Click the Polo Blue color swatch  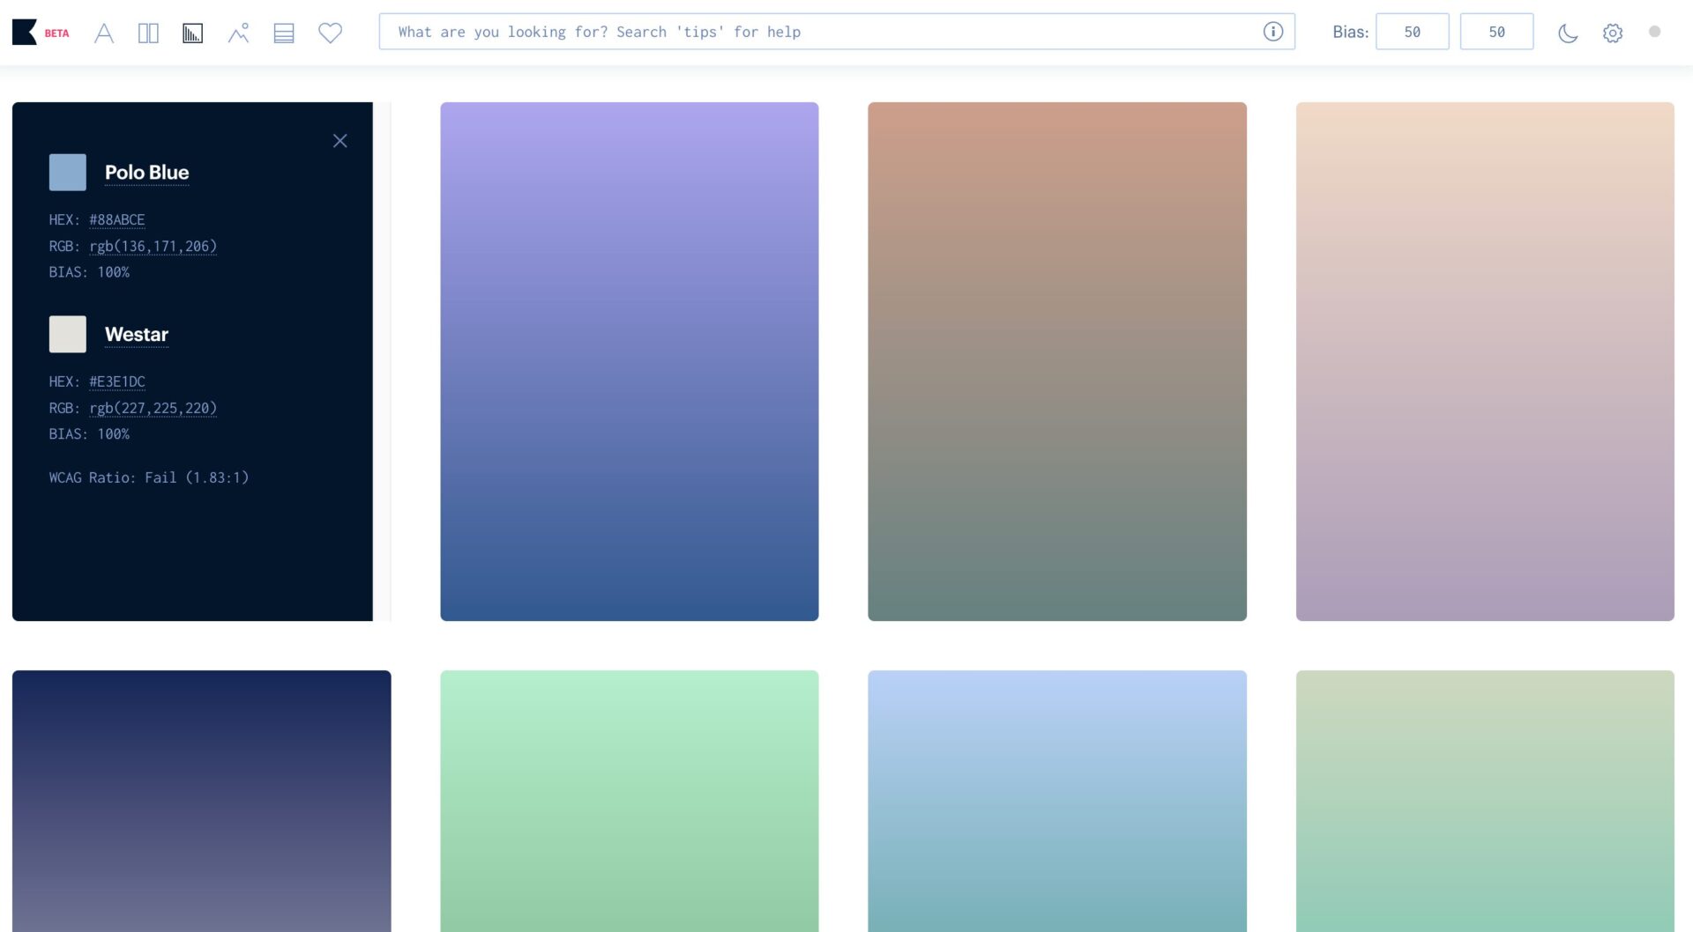coord(68,173)
